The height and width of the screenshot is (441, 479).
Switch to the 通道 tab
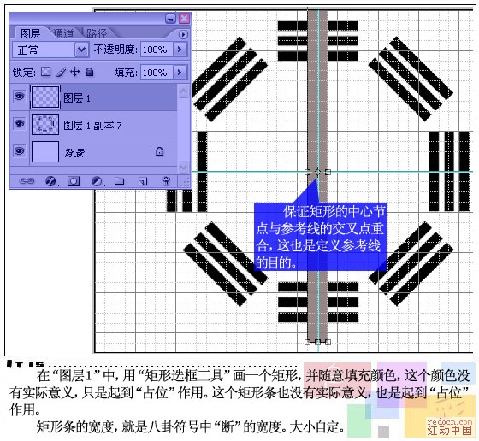[63, 33]
